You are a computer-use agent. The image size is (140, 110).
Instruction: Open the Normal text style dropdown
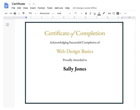tap(46, 13)
